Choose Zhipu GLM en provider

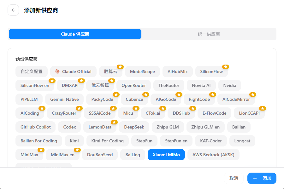pyautogui.click(x=205, y=127)
